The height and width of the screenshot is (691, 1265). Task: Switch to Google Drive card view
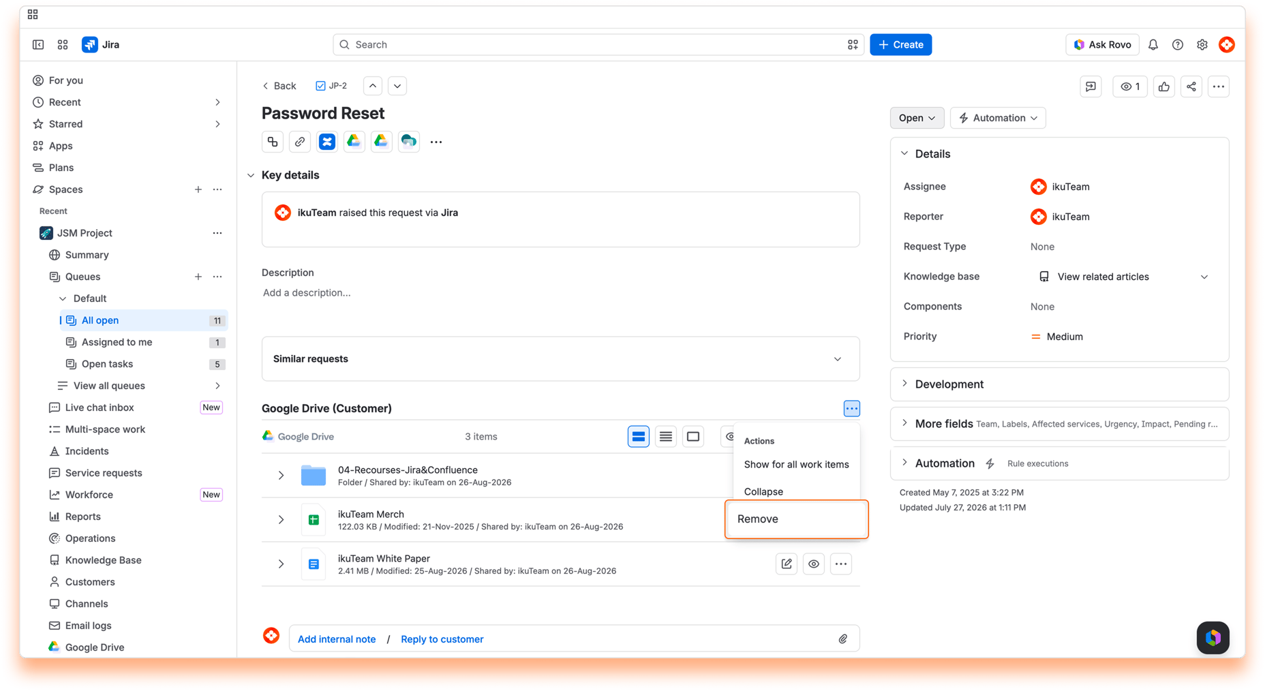[639, 437]
